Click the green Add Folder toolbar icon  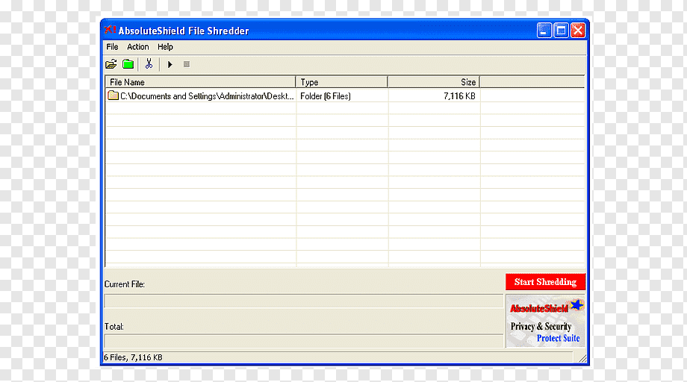click(128, 64)
